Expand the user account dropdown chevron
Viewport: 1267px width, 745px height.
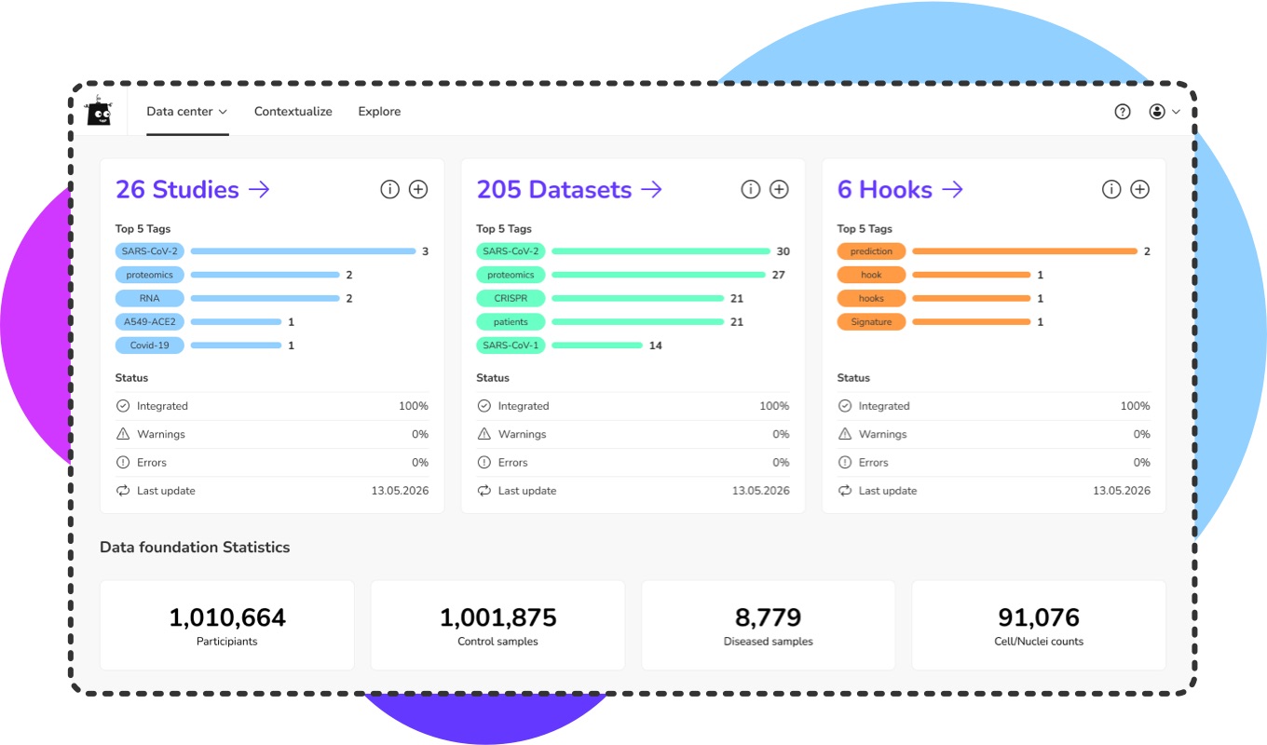click(1176, 112)
